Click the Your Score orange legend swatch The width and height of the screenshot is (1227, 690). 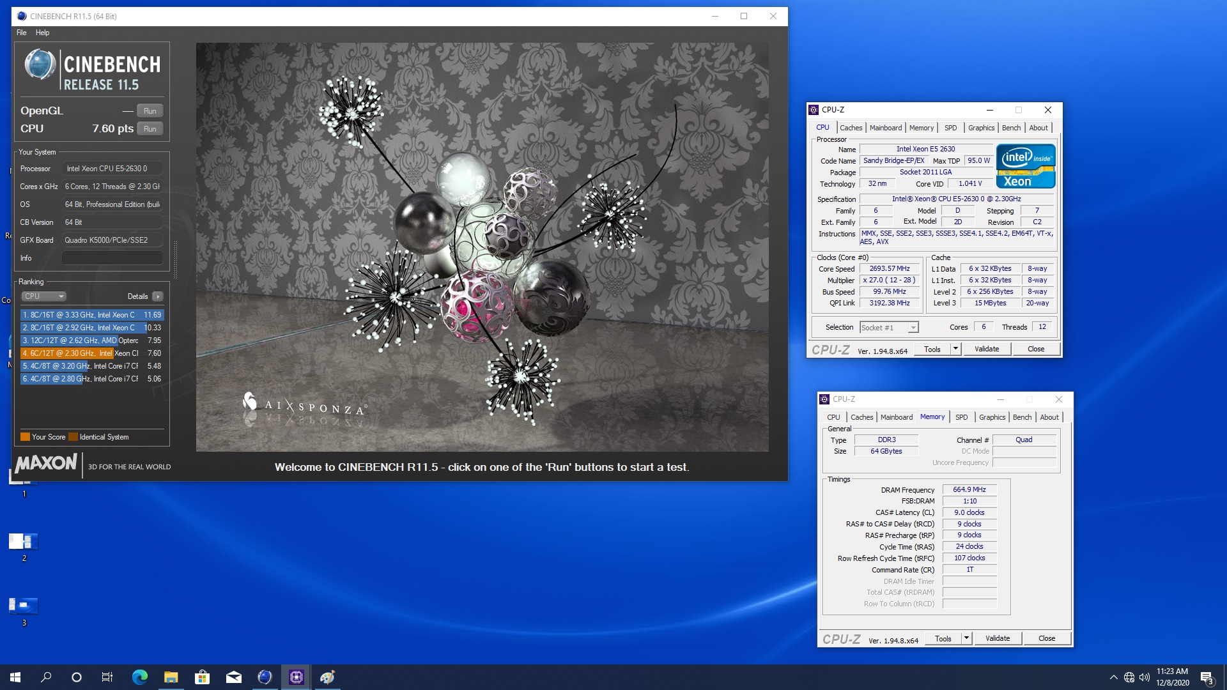(x=25, y=437)
